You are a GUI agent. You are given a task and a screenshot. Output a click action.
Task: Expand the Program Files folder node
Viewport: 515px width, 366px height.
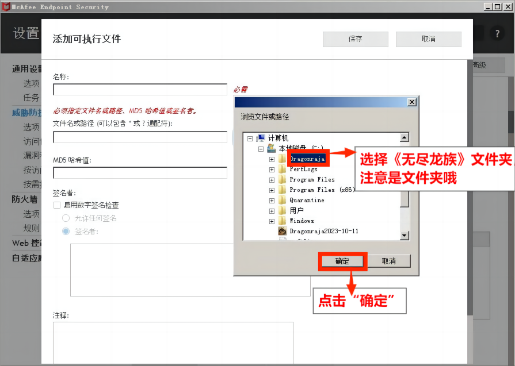tap(272, 180)
